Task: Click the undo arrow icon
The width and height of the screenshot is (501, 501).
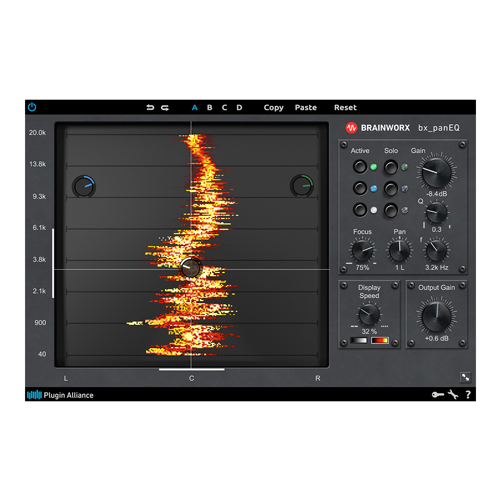Action: click(150, 107)
